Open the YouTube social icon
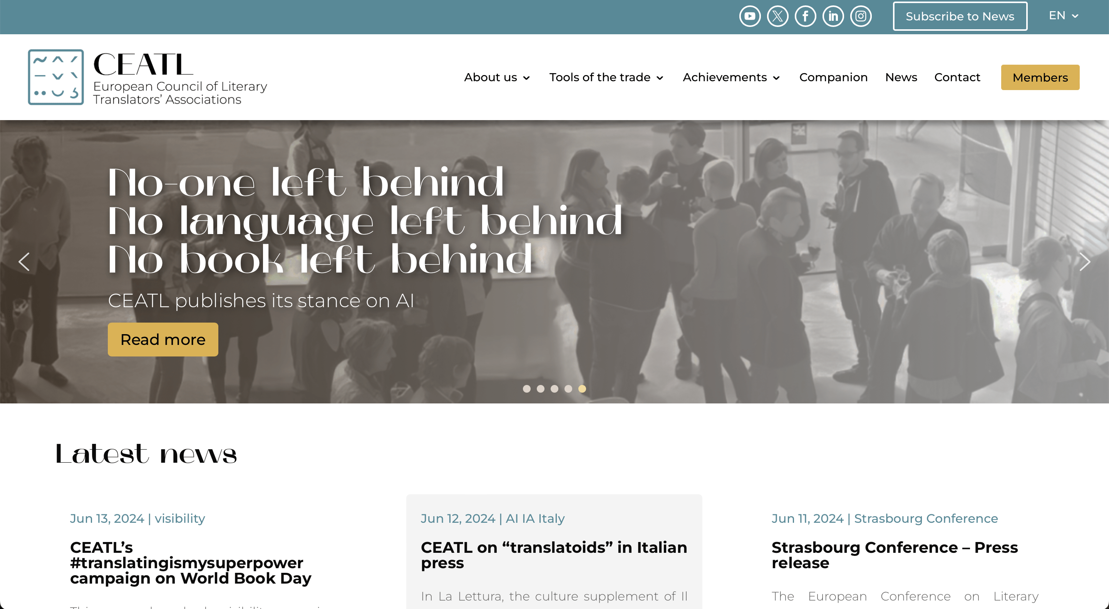This screenshot has width=1109, height=609. [749, 16]
